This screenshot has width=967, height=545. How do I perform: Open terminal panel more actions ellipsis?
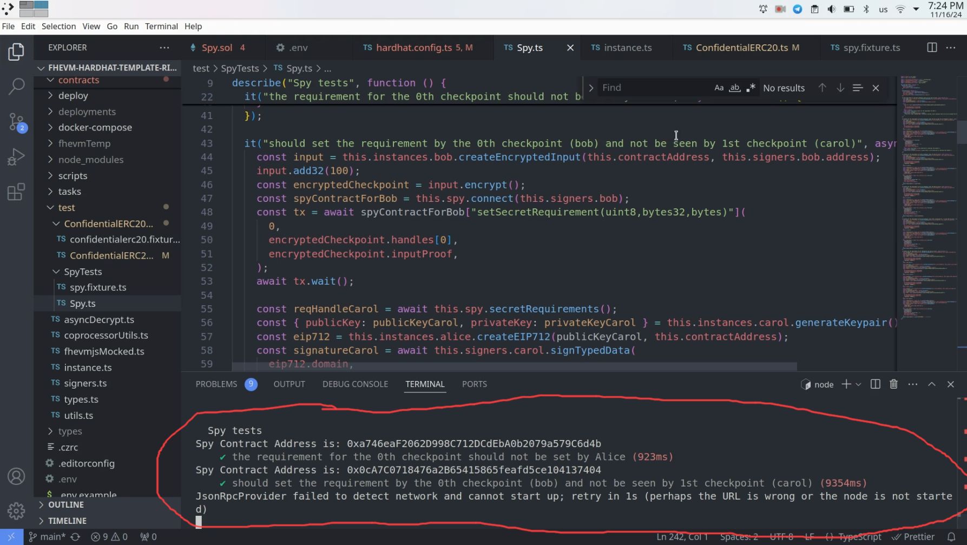pyautogui.click(x=913, y=384)
